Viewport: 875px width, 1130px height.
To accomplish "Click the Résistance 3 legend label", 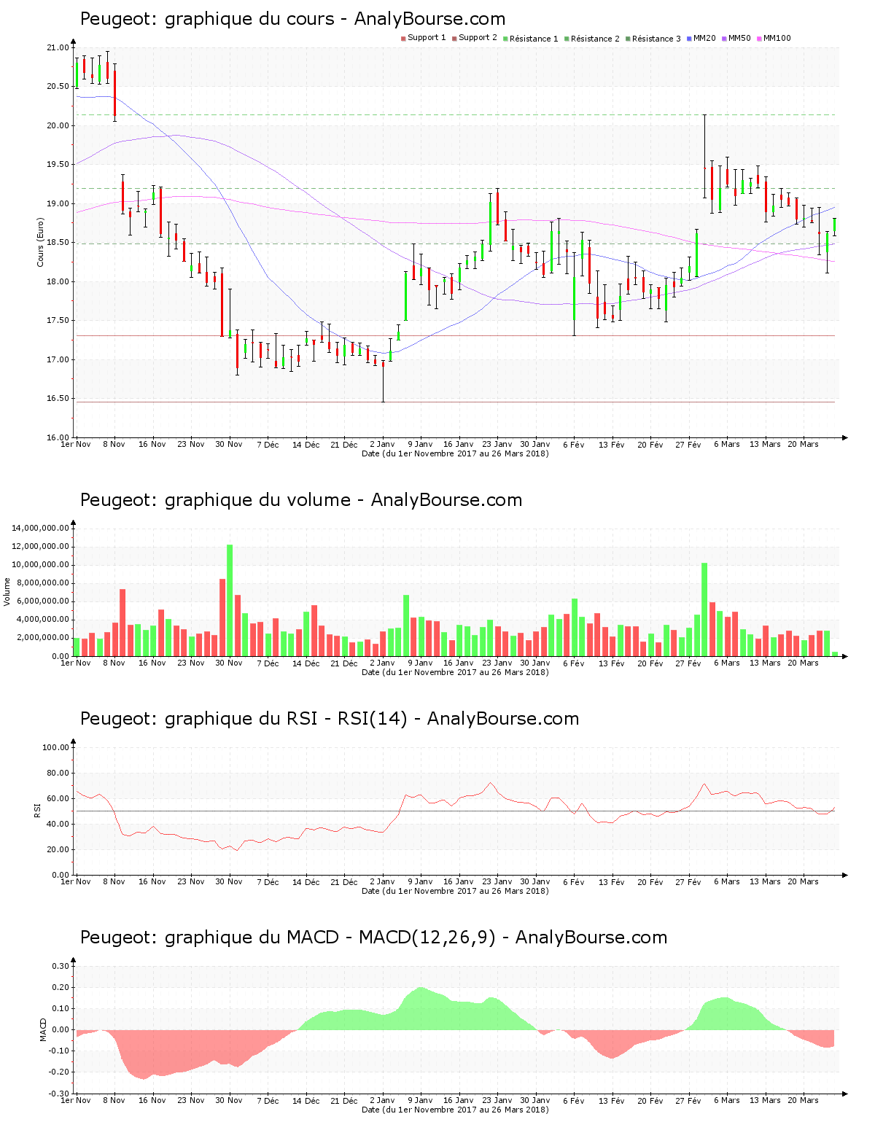I will pyautogui.click(x=656, y=39).
